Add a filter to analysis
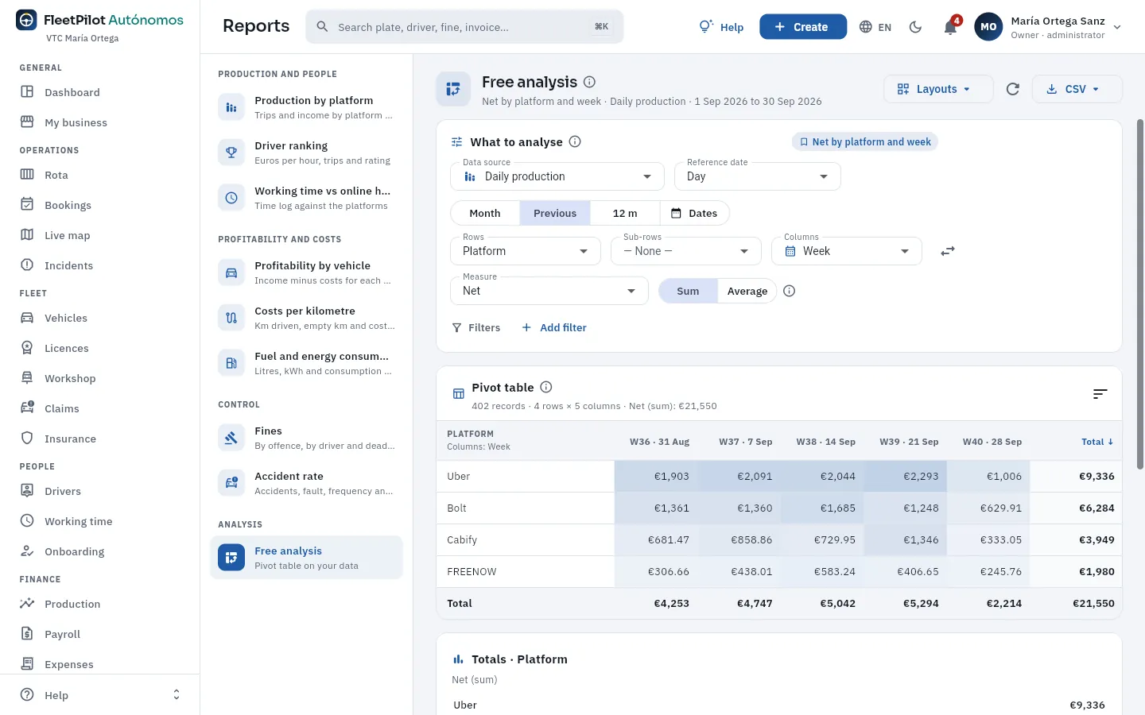This screenshot has height=715, width=1145. [x=554, y=327]
